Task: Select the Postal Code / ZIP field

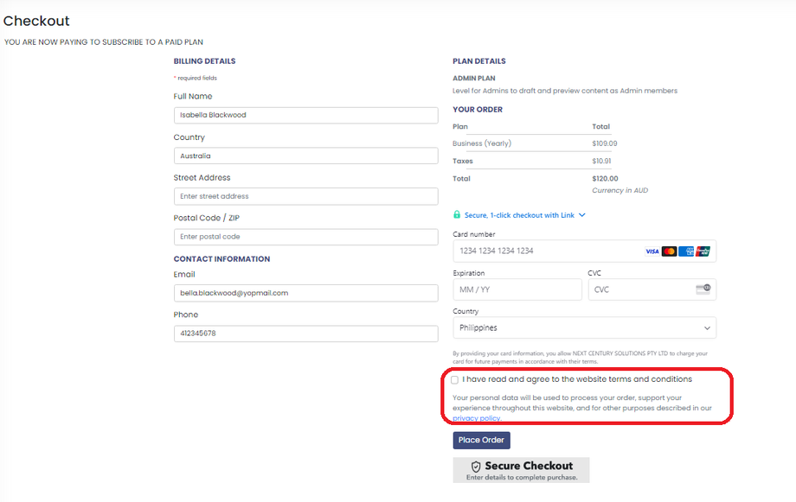Action: [305, 237]
